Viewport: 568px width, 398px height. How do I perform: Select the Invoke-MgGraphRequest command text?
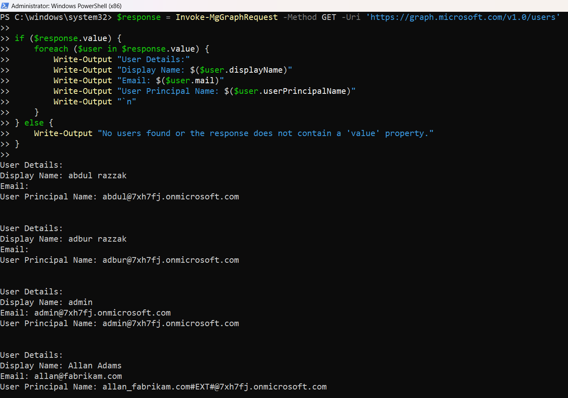(226, 17)
